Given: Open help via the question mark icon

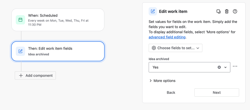Looking at the screenshot, I should point(235,11).
